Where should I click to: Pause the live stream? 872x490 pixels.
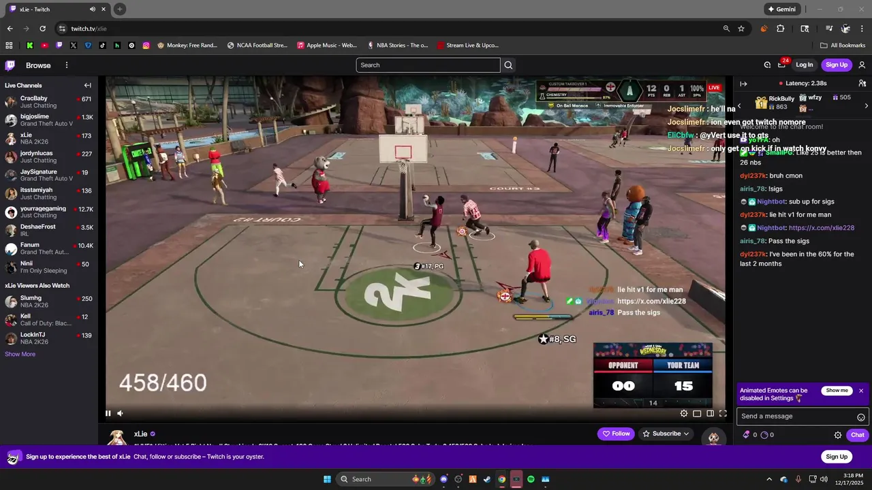(x=108, y=413)
